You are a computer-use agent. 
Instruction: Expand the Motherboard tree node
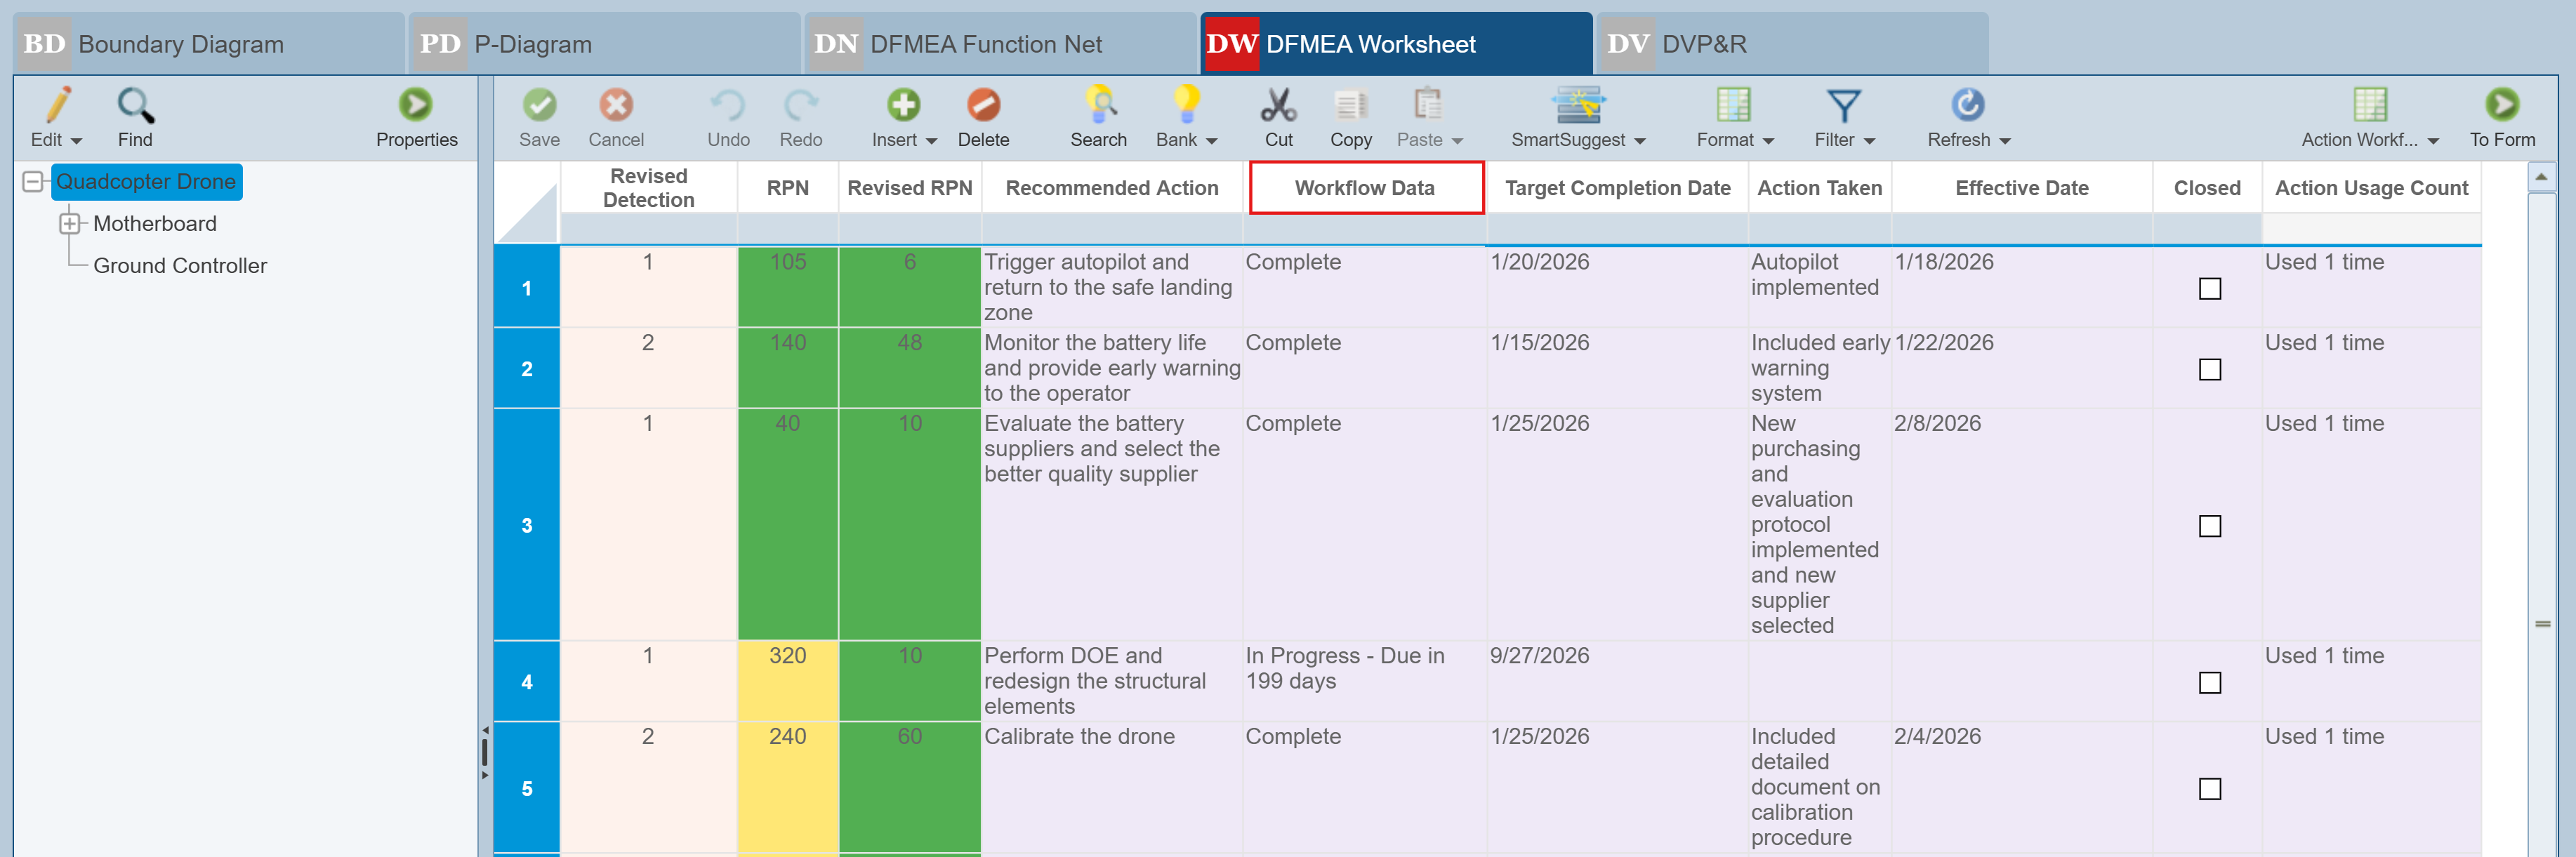[69, 224]
